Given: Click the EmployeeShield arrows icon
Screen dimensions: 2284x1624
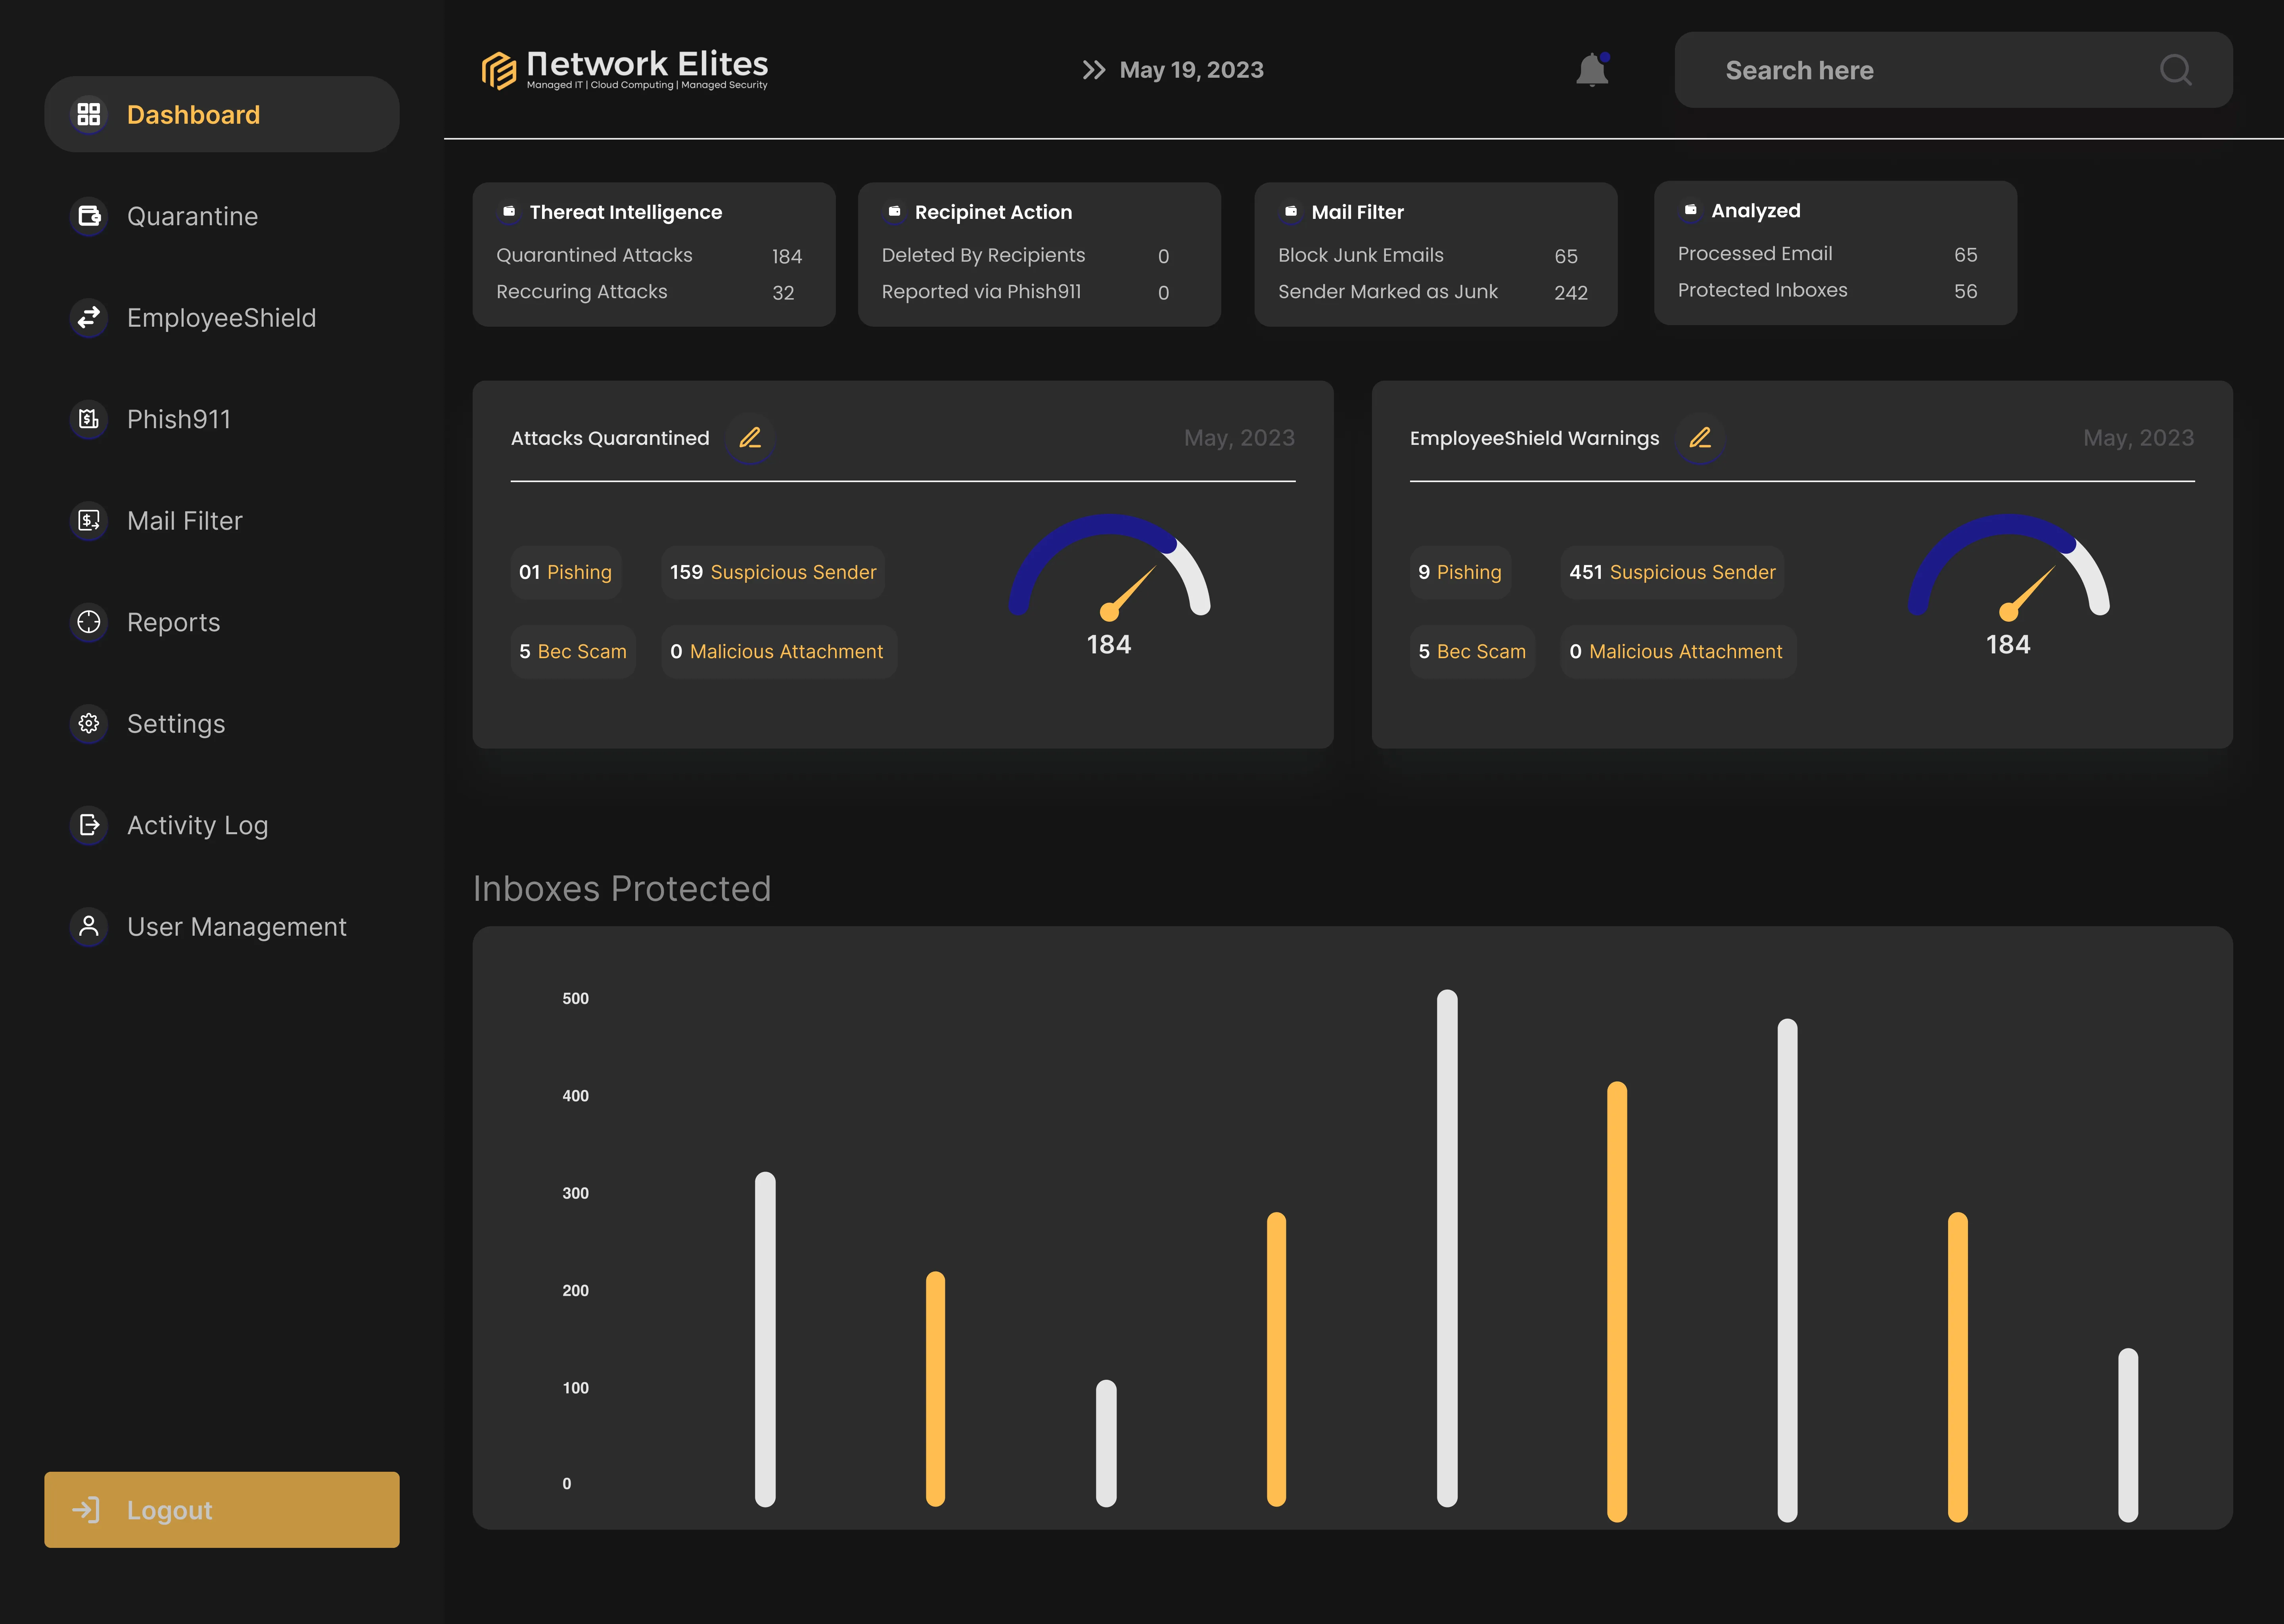Looking at the screenshot, I should pyautogui.click(x=89, y=317).
